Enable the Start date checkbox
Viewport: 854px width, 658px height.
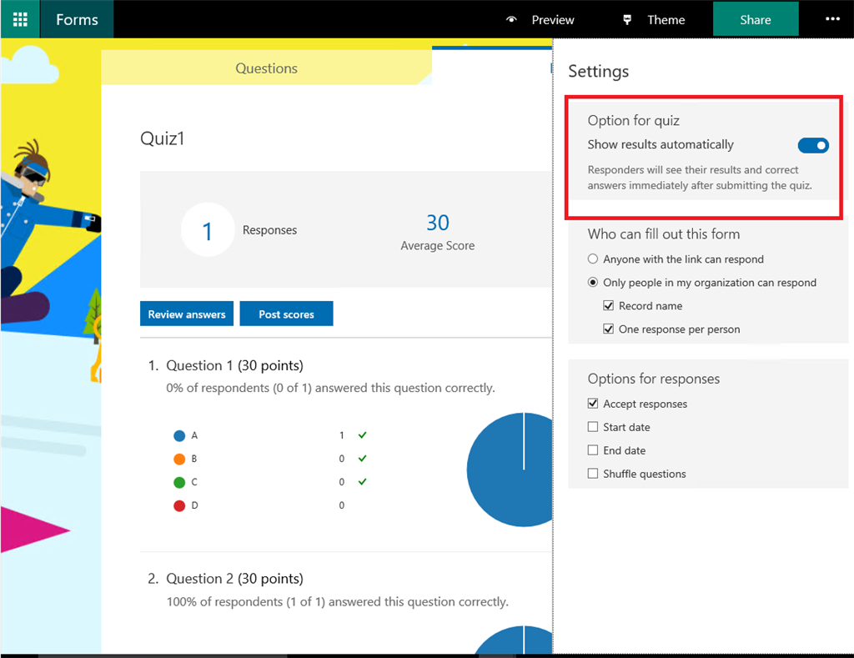click(x=593, y=426)
